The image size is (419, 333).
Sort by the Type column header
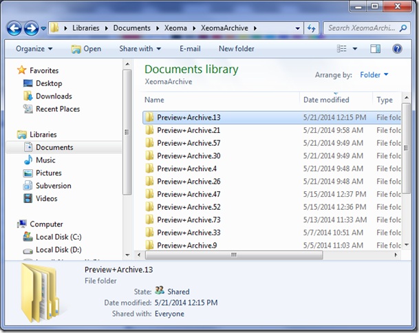[x=385, y=100]
